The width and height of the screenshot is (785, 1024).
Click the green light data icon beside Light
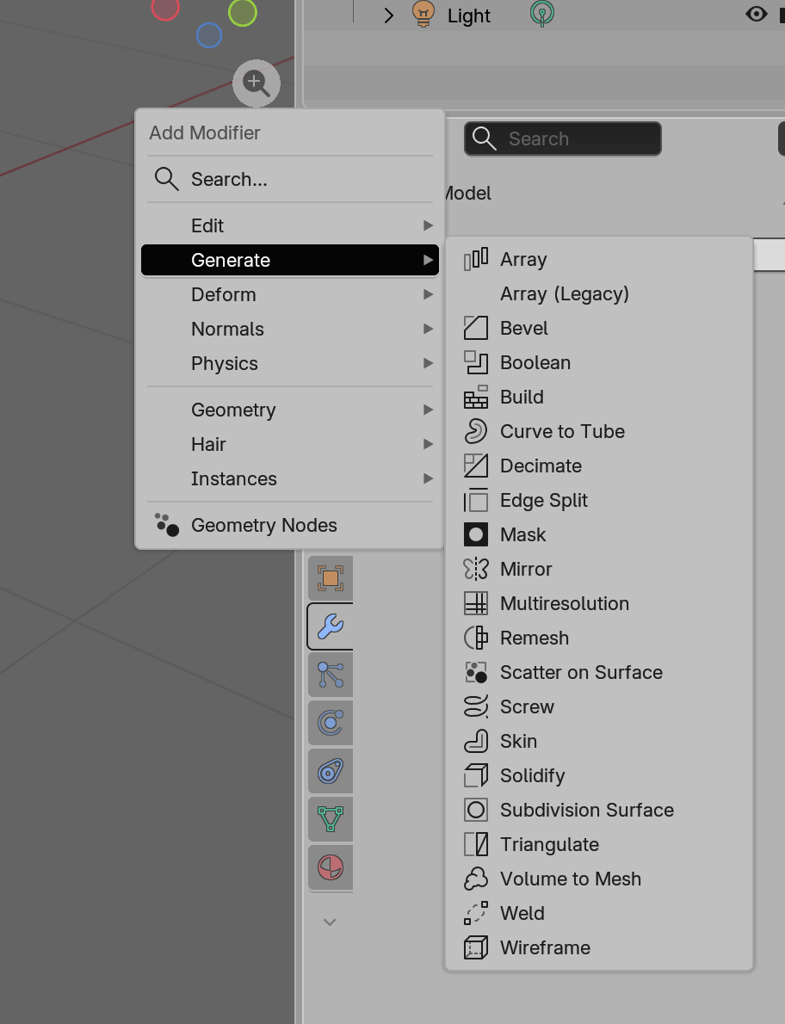541,15
